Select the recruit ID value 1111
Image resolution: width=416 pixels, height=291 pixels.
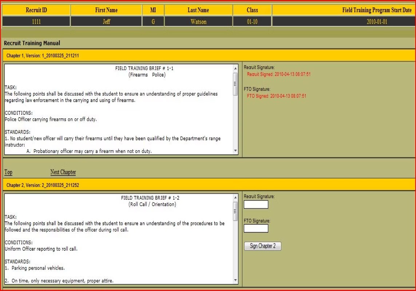pyautogui.click(x=36, y=21)
